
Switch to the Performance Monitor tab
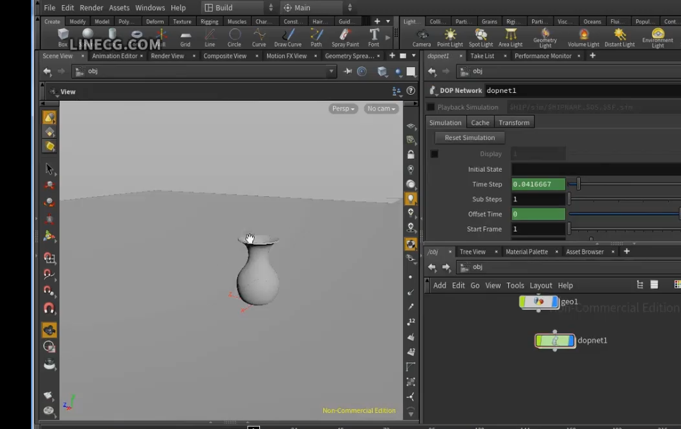543,56
